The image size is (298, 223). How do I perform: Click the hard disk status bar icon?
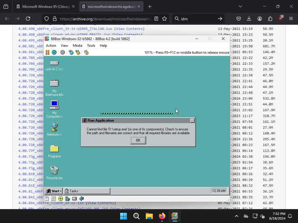click(x=74, y=199)
